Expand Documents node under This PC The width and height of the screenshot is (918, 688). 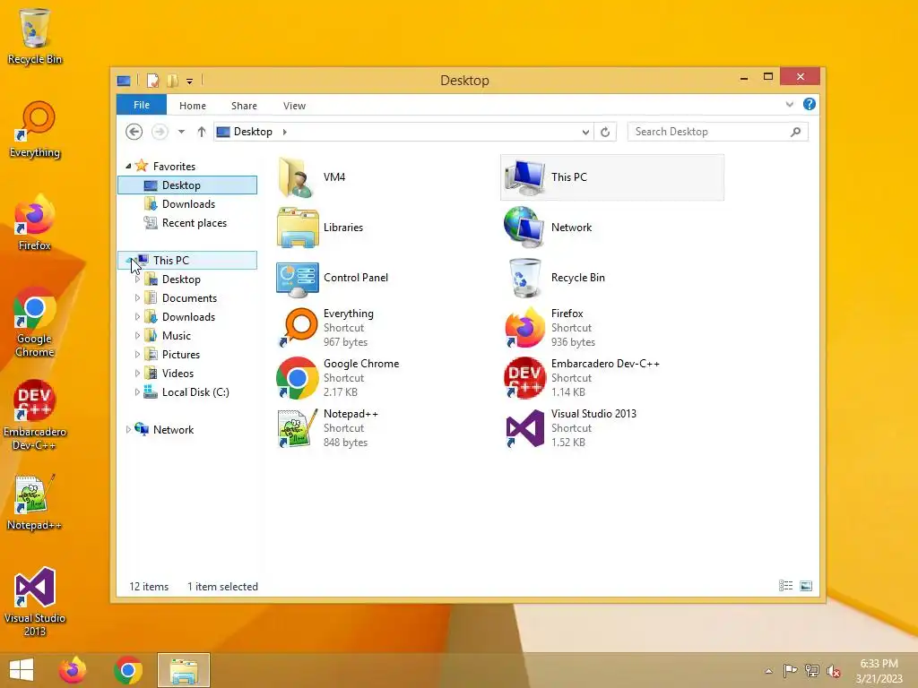137,297
